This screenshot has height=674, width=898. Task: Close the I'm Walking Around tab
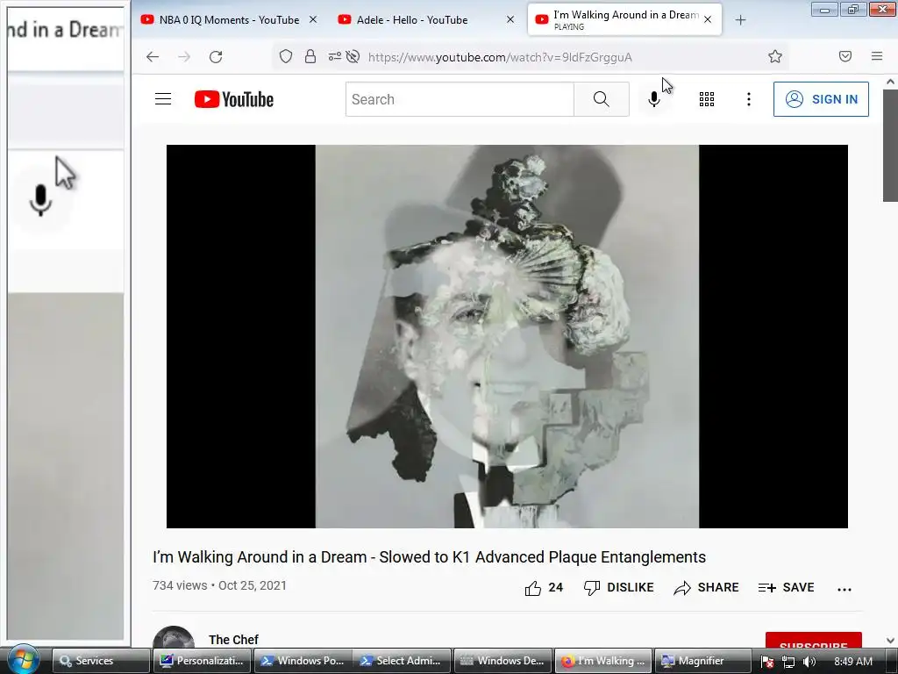point(708,19)
